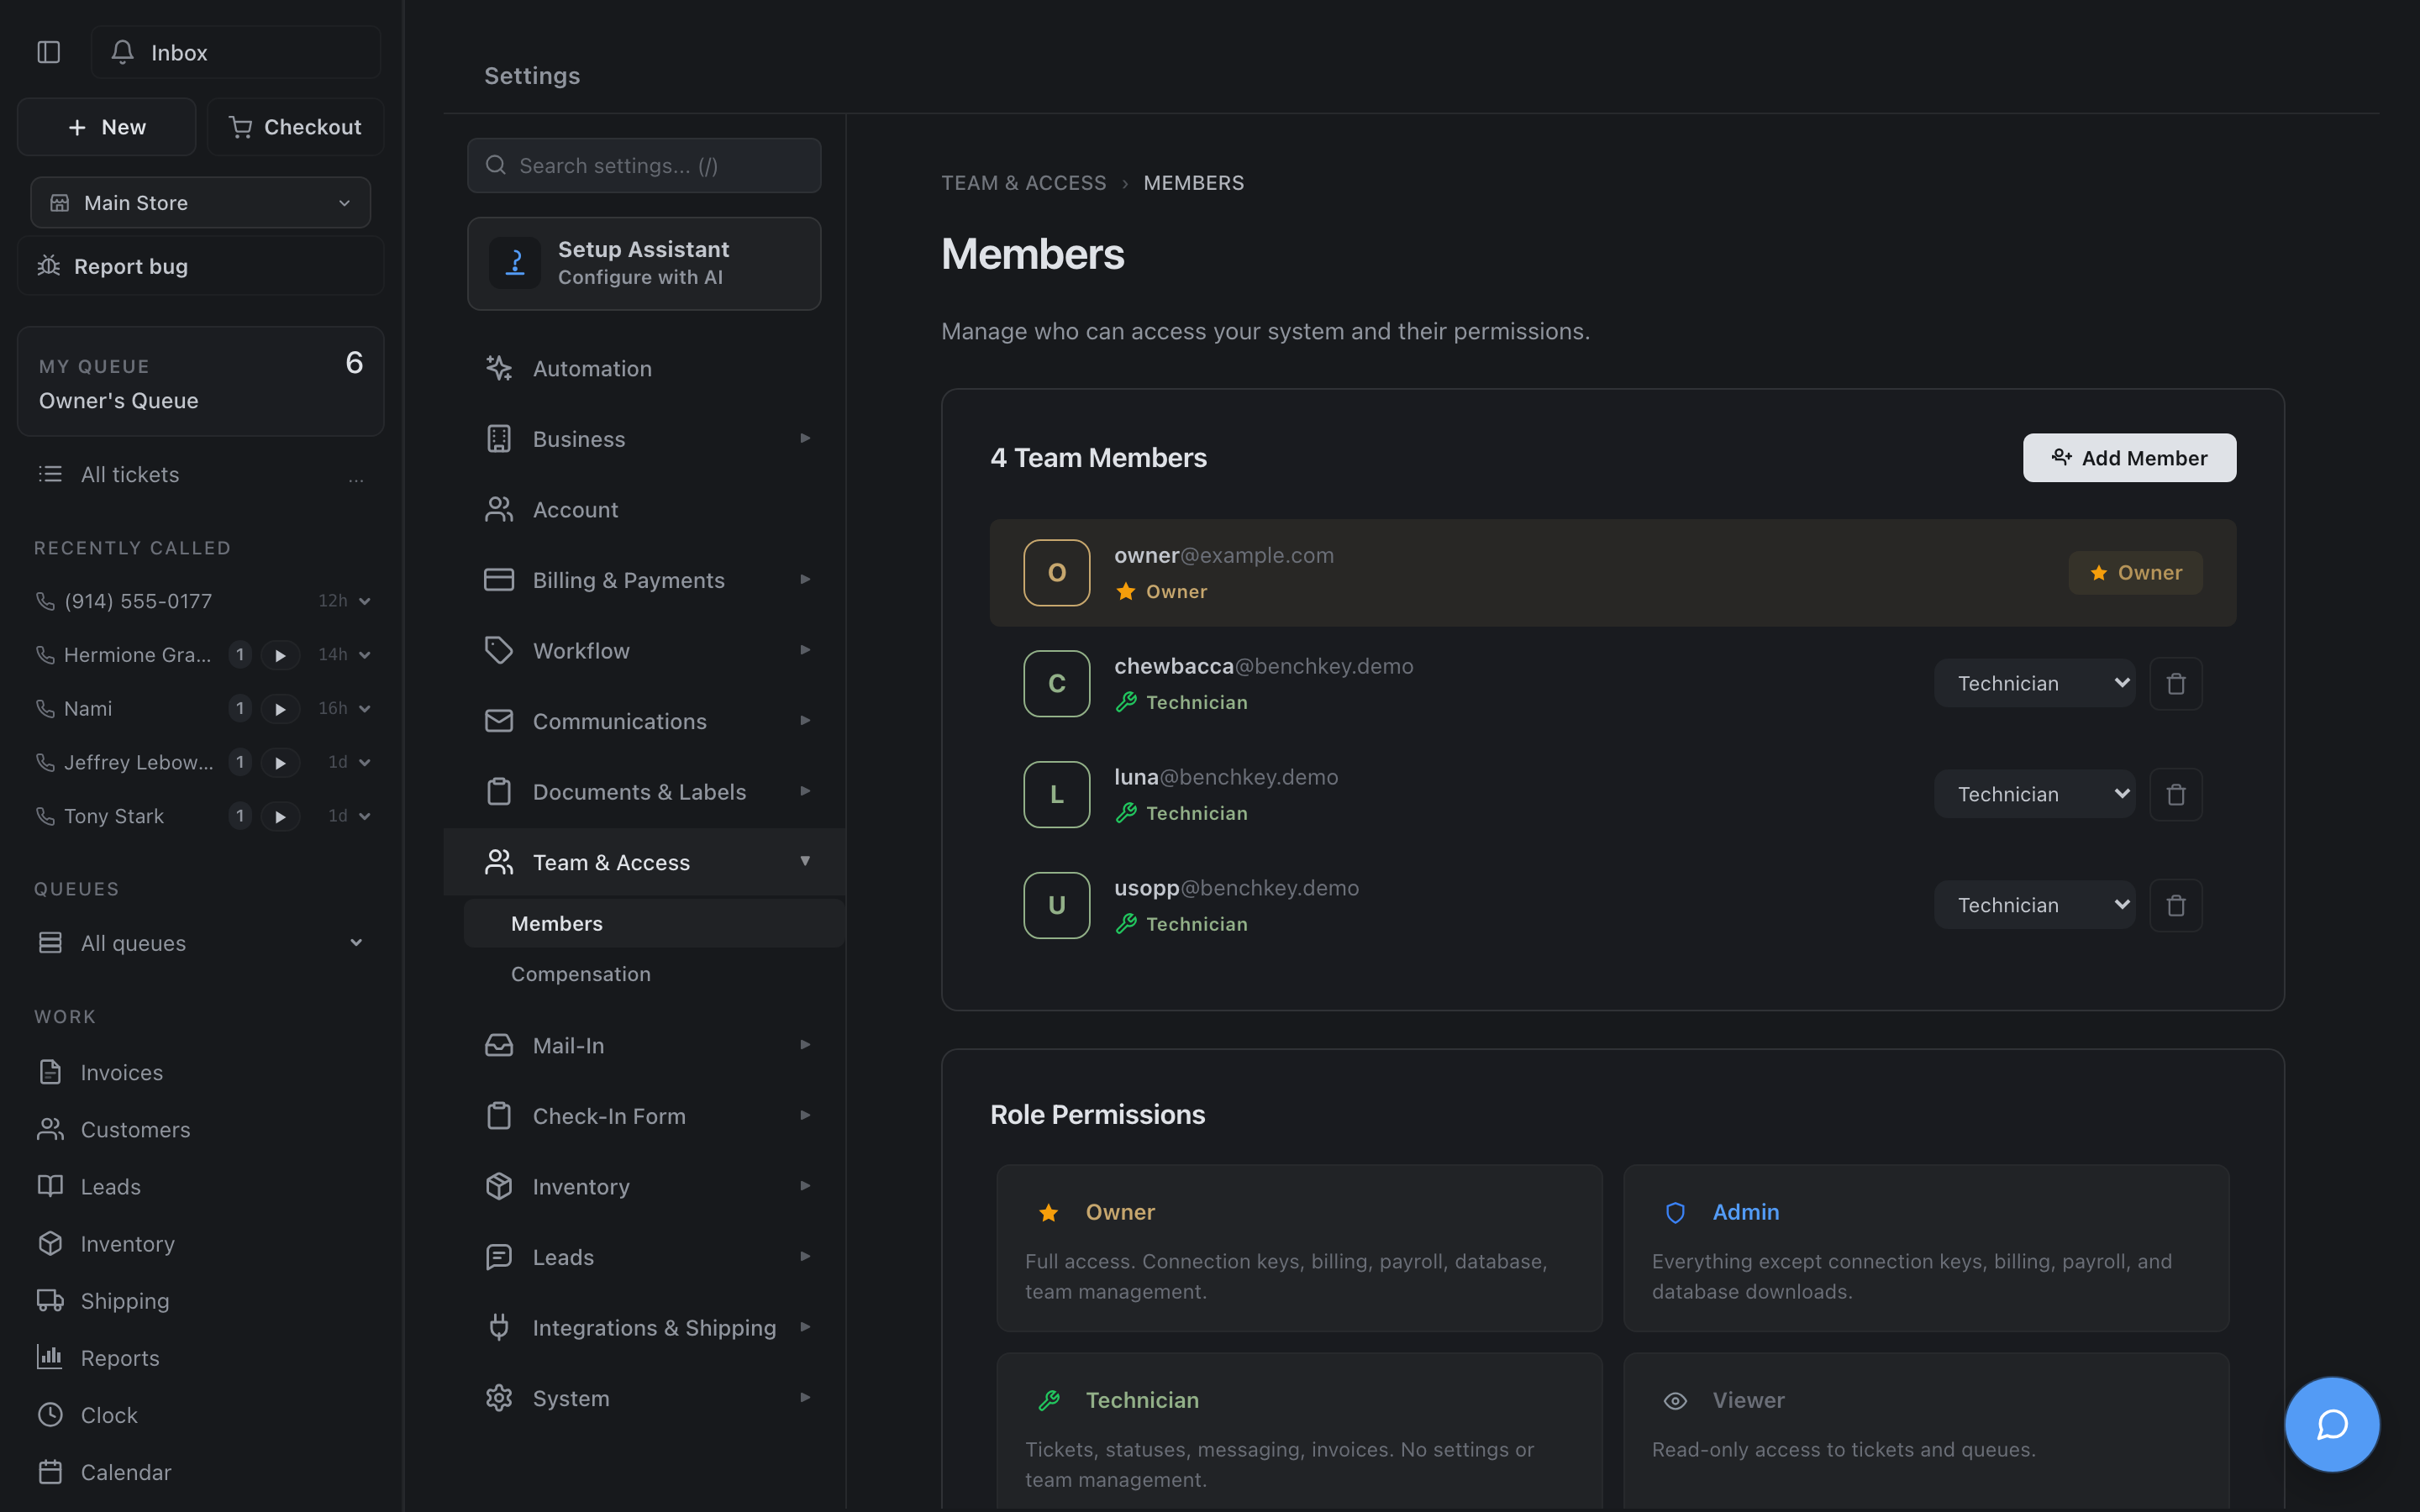Remove member luna with trash icon
The height and width of the screenshot is (1512, 2420).
point(2176,795)
